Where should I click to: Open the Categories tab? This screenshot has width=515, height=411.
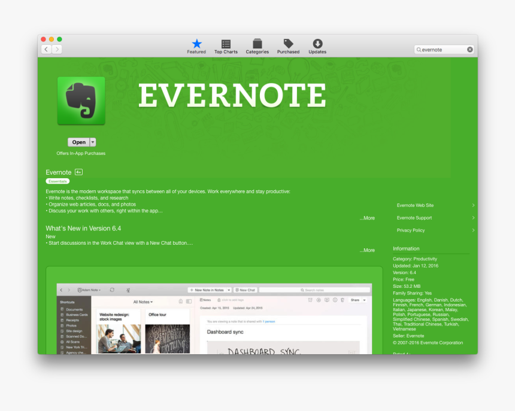pyautogui.click(x=257, y=46)
